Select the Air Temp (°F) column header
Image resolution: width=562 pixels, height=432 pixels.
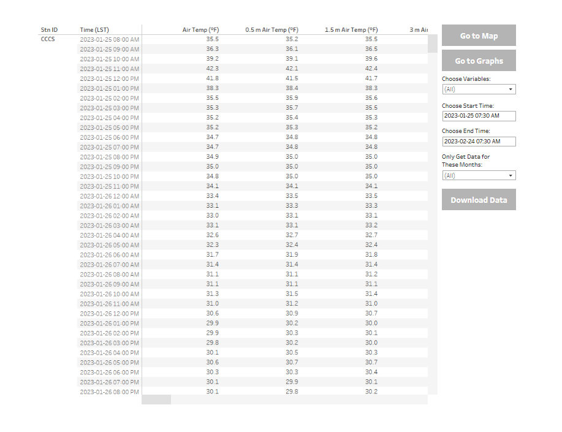(x=200, y=30)
